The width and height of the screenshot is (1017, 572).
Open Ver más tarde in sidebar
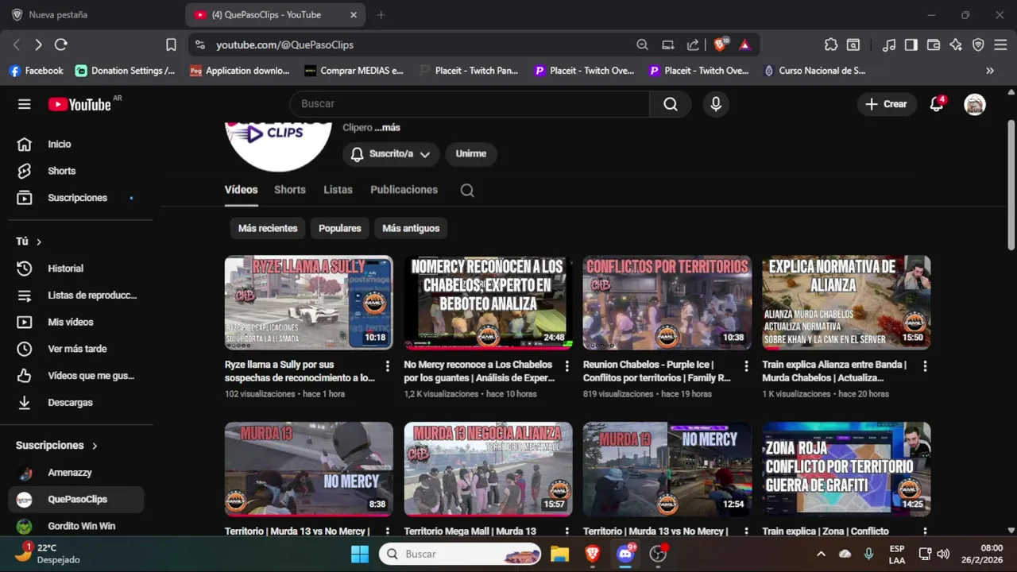coord(76,349)
